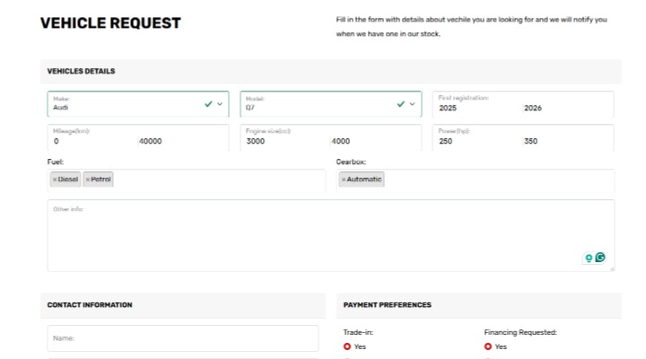This screenshot has height=359, width=646.
Task: Click the Automatic tag label
Action: pyautogui.click(x=364, y=179)
